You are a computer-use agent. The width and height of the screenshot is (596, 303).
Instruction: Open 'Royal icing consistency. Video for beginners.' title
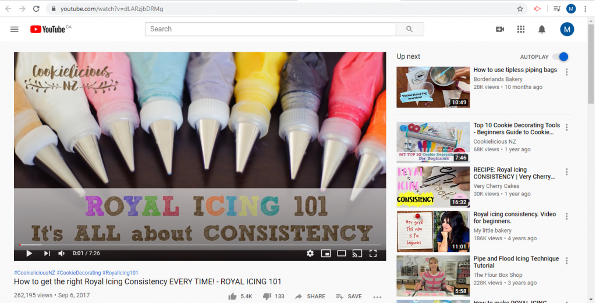pyautogui.click(x=515, y=218)
